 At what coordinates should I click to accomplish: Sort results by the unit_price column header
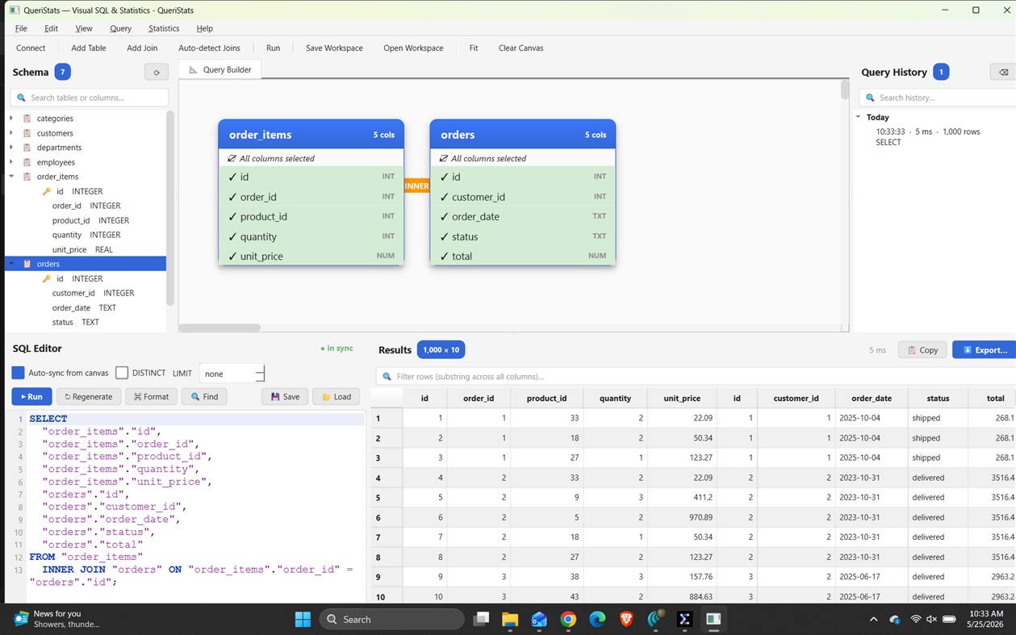coord(682,398)
